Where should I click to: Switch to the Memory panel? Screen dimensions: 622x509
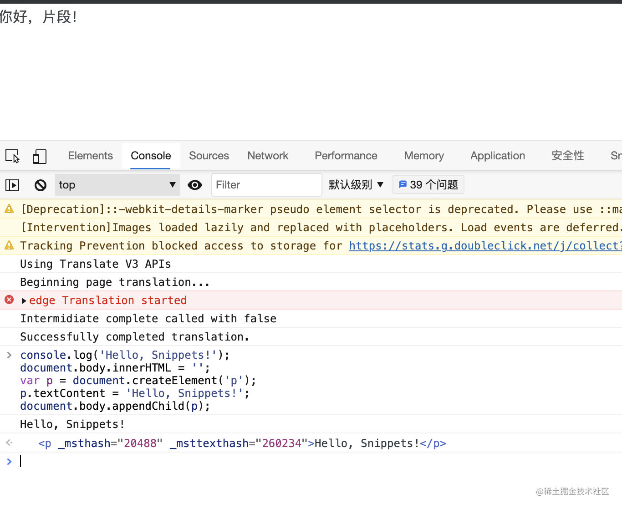tap(423, 156)
